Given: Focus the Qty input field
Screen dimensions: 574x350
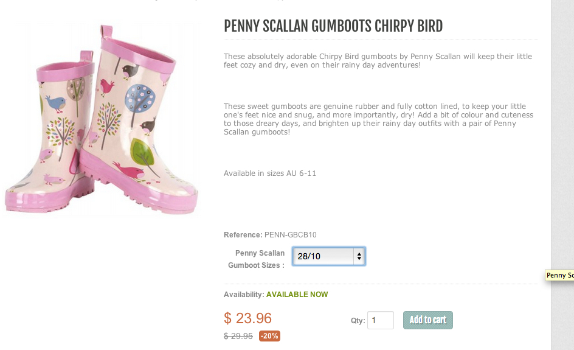Looking at the screenshot, I should [380, 320].
